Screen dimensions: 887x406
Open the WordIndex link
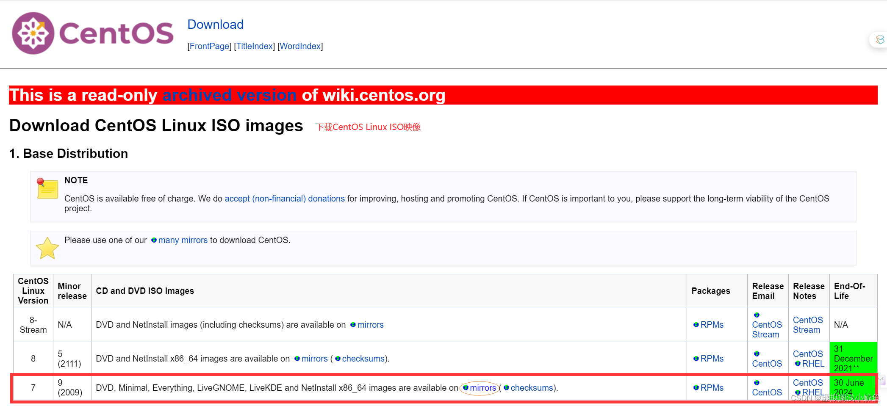[300, 46]
